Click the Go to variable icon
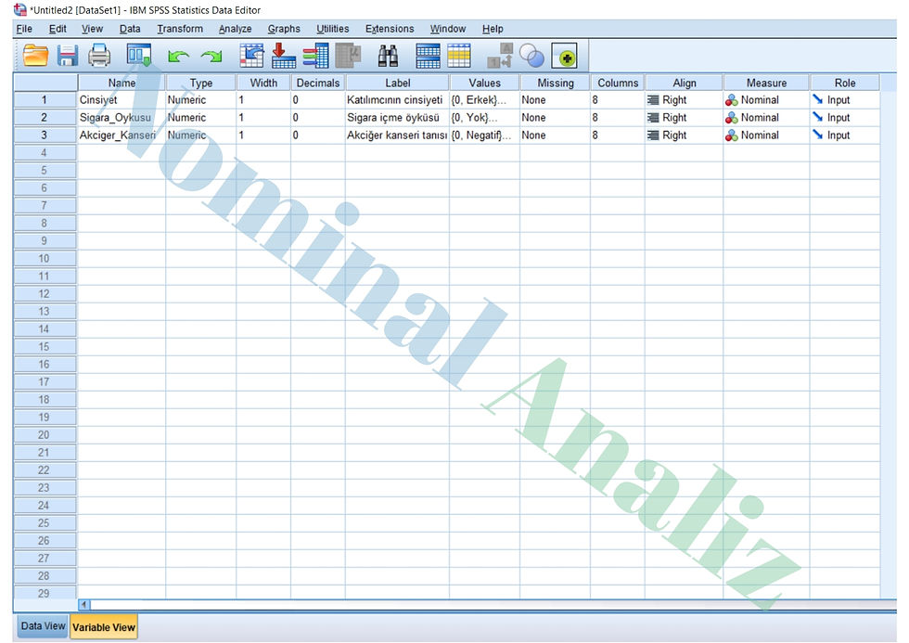The width and height of the screenshot is (909, 643). click(x=284, y=56)
